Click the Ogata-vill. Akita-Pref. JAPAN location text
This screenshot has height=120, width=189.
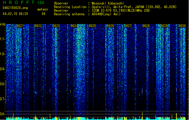point(134,7)
